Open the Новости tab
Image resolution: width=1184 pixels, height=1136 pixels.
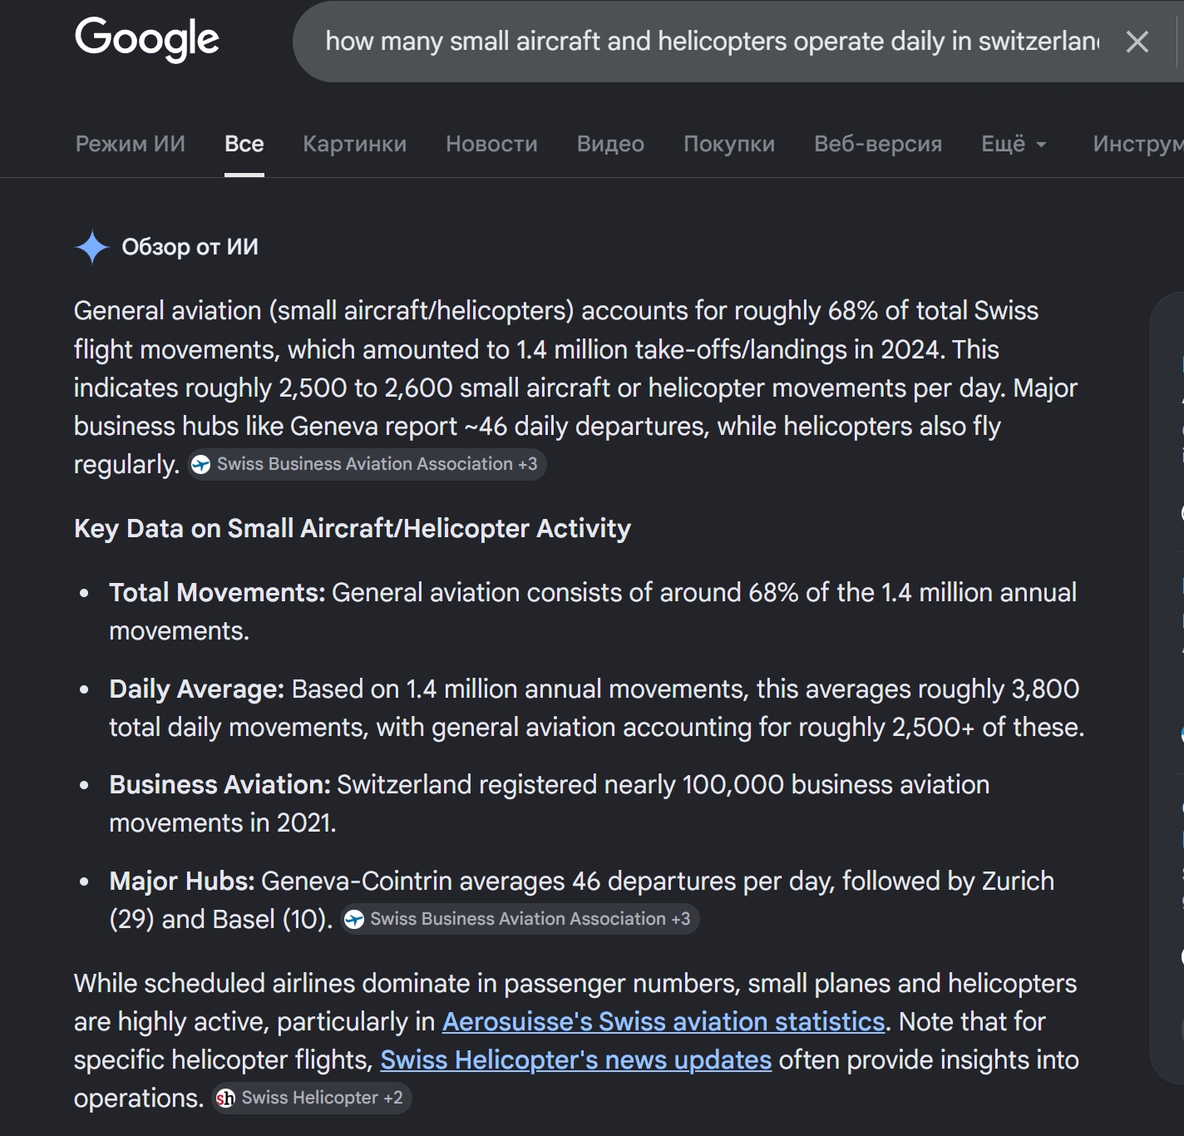click(x=491, y=144)
